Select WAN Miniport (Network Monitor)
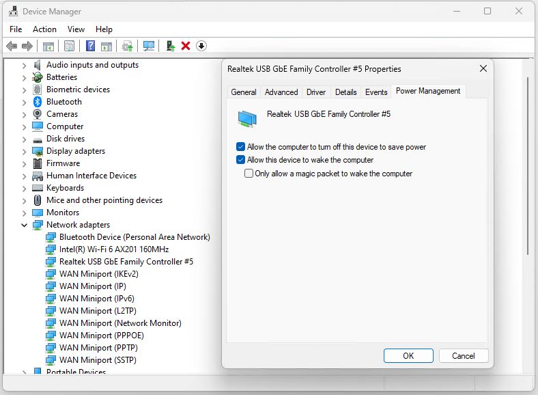The image size is (538, 395). [120, 323]
